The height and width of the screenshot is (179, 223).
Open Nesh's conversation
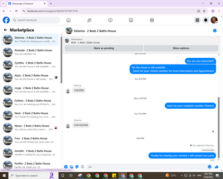[x=30, y=115]
